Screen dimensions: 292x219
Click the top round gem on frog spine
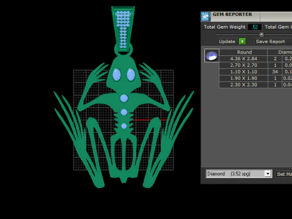[124, 99]
